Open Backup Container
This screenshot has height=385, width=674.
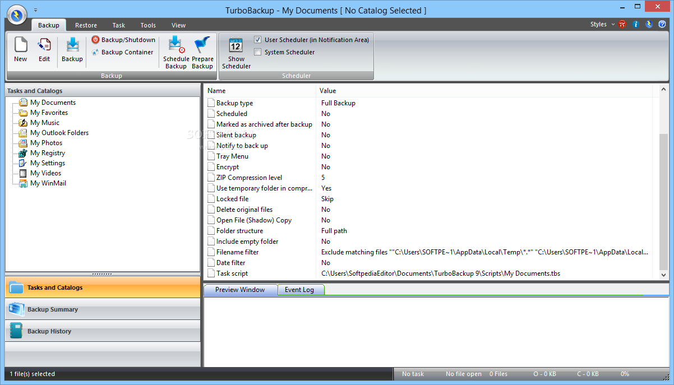pos(122,52)
